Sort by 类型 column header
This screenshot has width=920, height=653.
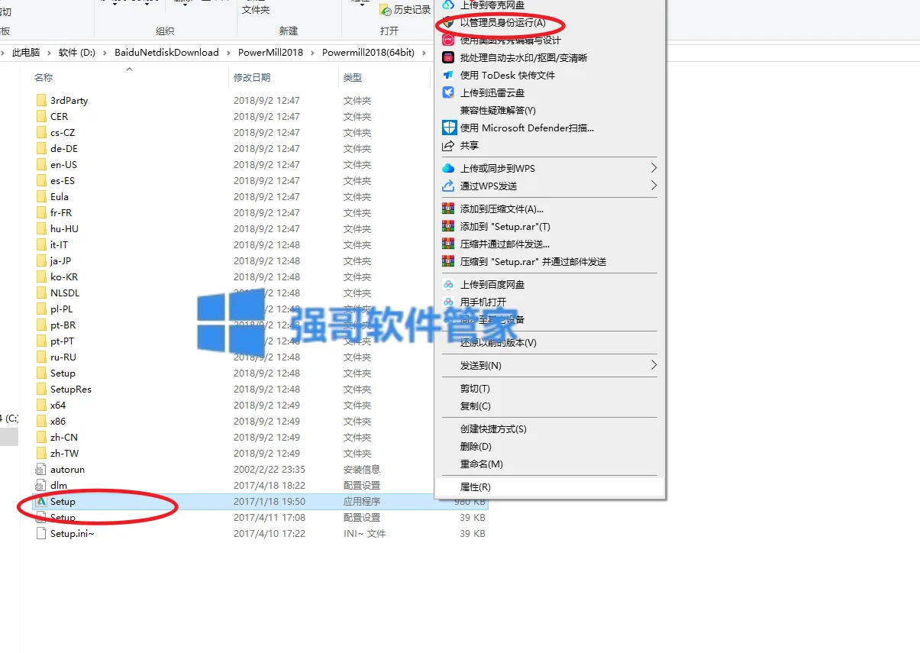tap(353, 78)
